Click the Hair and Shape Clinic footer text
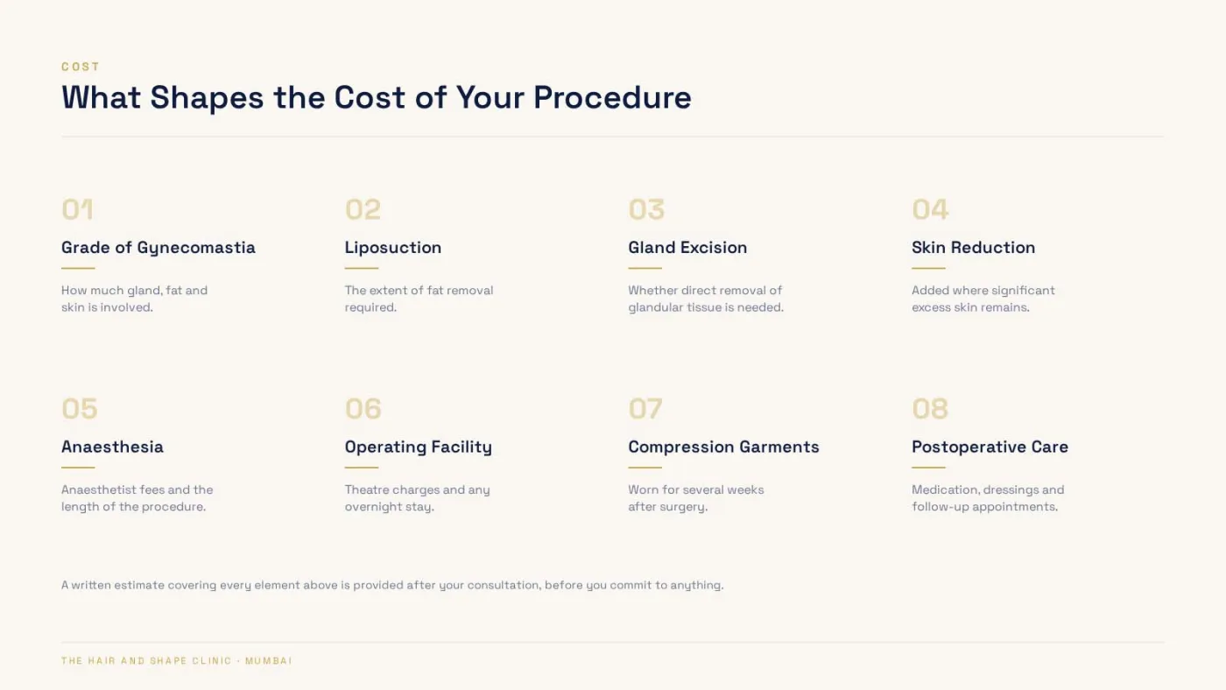This screenshot has height=690, width=1226. pos(177,661)
